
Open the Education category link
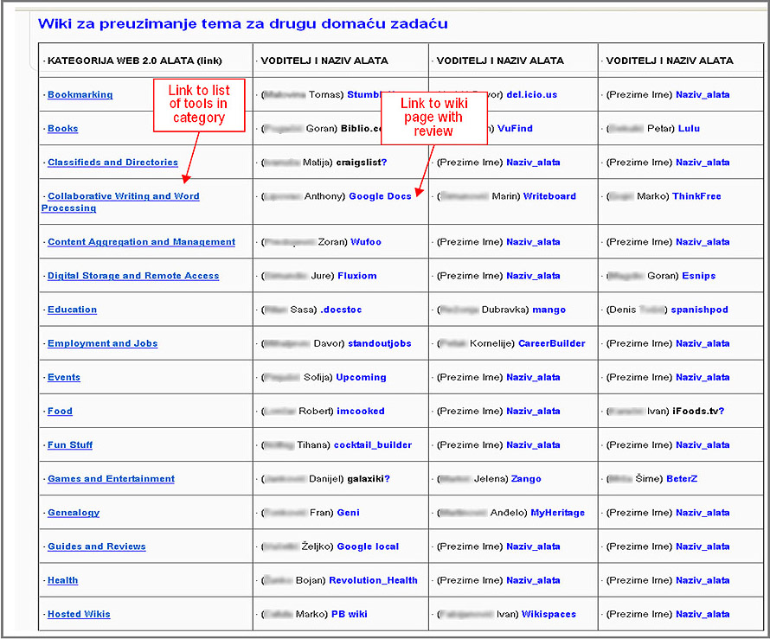[72, 310]
